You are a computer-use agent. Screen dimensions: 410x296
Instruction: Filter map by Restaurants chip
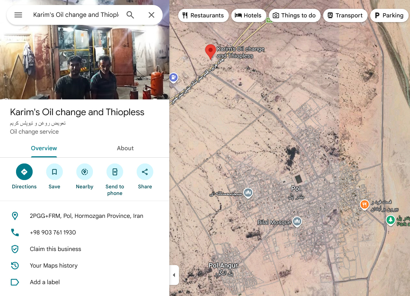pyautogui.click(x=203, y=15)
